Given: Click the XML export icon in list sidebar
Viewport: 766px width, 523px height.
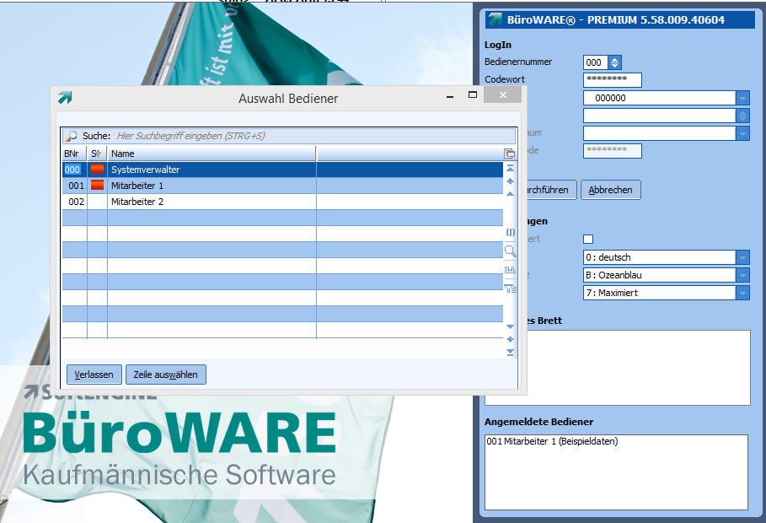Looking at the screenshot, I should click(x=510, y=269).
